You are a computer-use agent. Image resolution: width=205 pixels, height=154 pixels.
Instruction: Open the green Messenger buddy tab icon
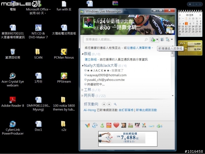[x=102, y=125]
